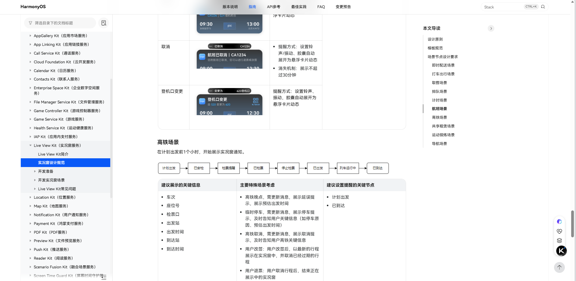The height and width of the screenshot is (281, 576).
Task: Expand the Map Kit tree node
Action: coord(30,206)
